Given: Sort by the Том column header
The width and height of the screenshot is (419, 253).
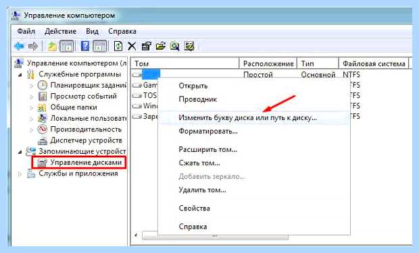Looking at the screenshot, I should click(185, 63).
